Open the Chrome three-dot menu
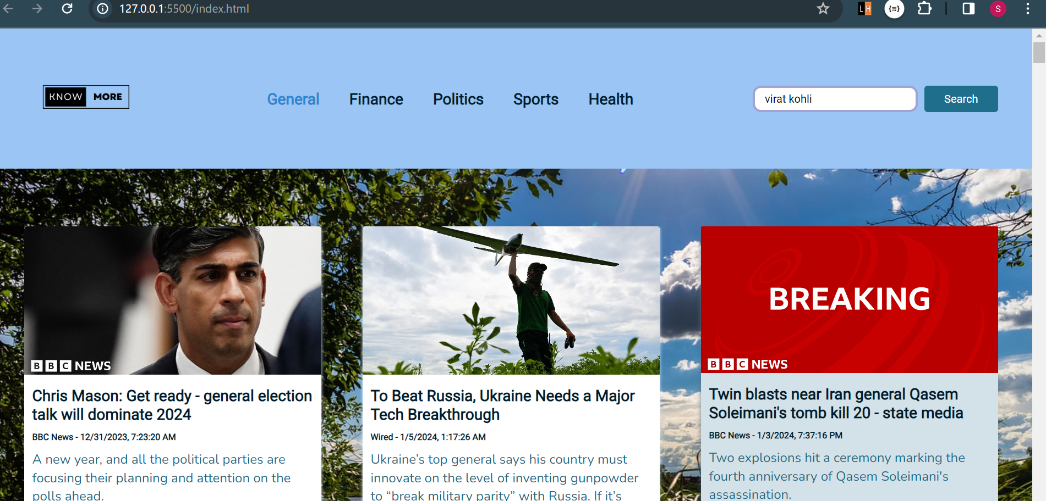 pyautogui.click(x=1027, y=9)
